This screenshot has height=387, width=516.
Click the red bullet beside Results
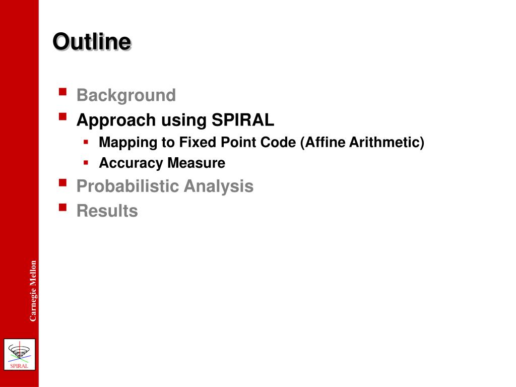coord(62,207)
